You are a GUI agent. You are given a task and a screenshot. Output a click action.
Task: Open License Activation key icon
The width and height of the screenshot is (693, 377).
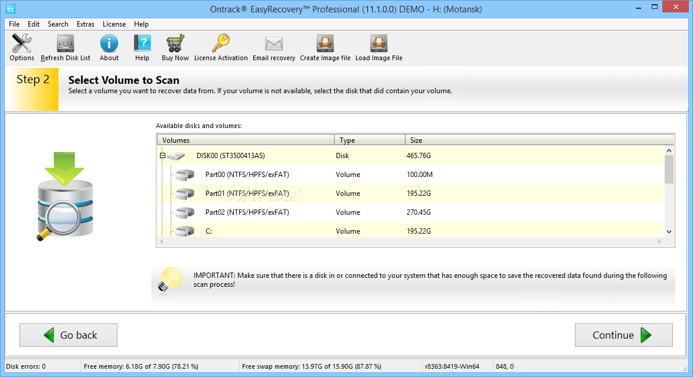(x=221, y=43)
